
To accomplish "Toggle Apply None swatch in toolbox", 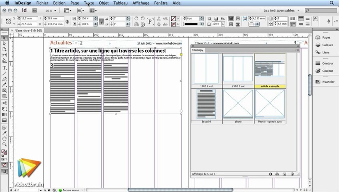I will (x=4, y=165).
